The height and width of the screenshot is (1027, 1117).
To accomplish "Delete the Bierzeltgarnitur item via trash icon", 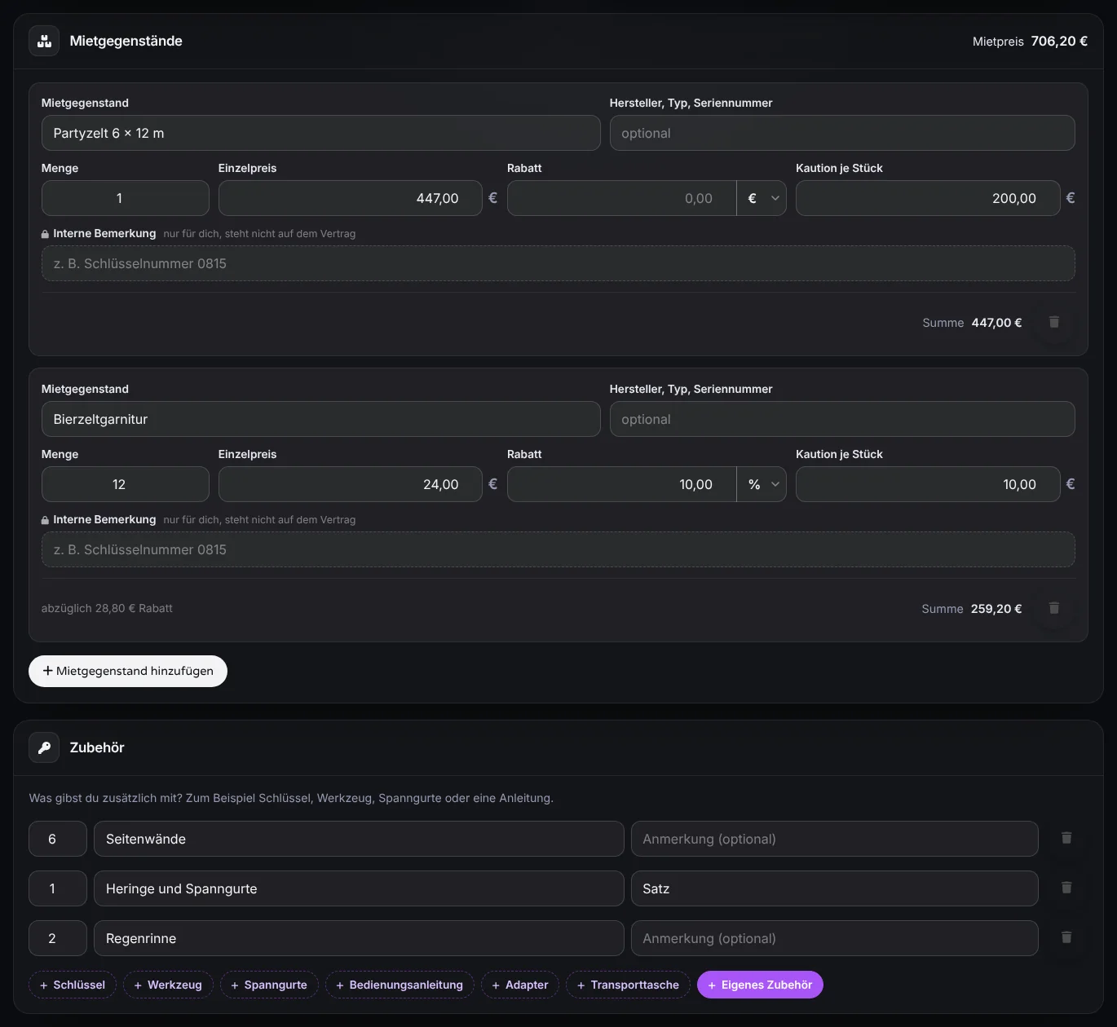I will 1054,608.
